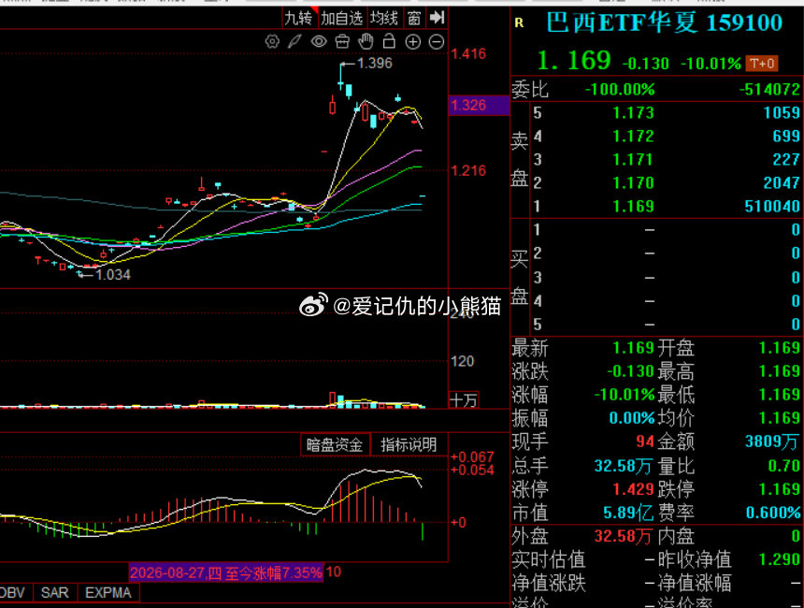Open the toolbox icon
Viewport: 804px width, 608px height.
342,41
